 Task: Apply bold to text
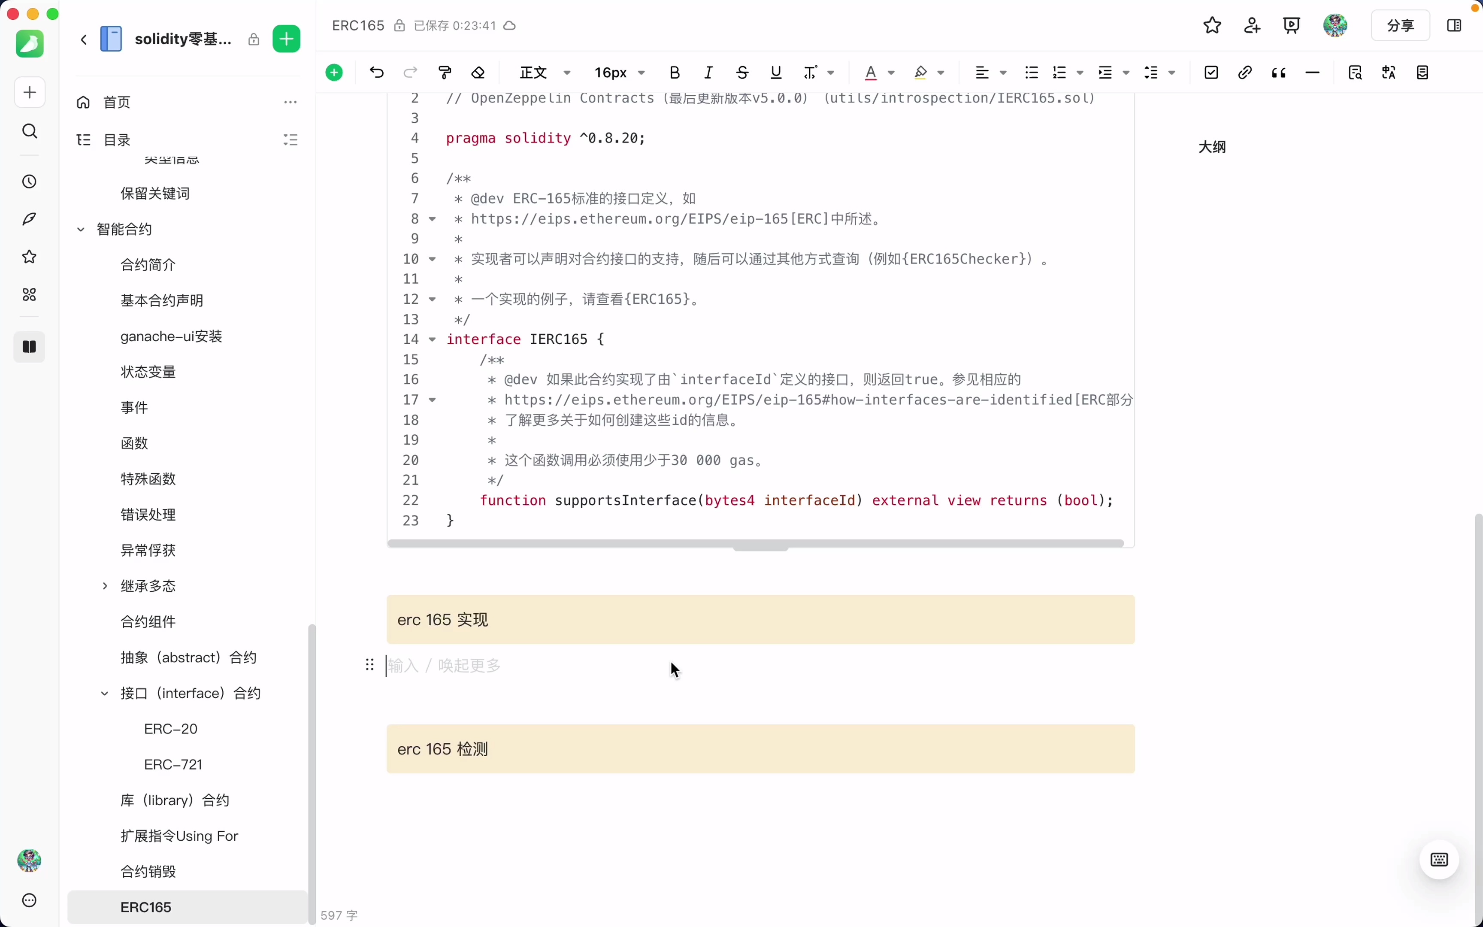tap(674, 73)
